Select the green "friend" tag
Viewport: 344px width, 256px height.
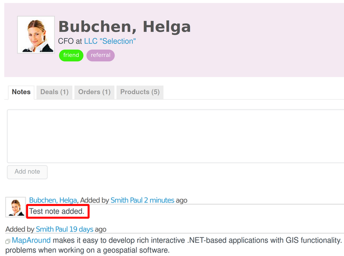click(x=71, y=55)
